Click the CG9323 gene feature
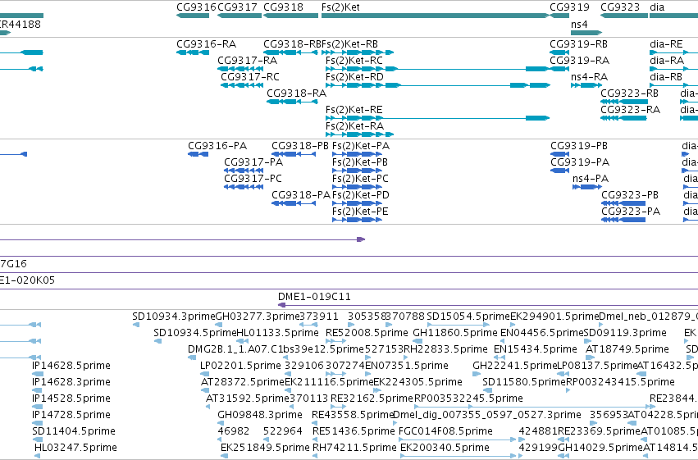The image size is (698, 460). tap(624, 16)
